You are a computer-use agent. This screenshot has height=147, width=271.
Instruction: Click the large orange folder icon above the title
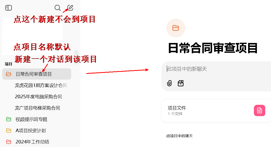point(176,28)
